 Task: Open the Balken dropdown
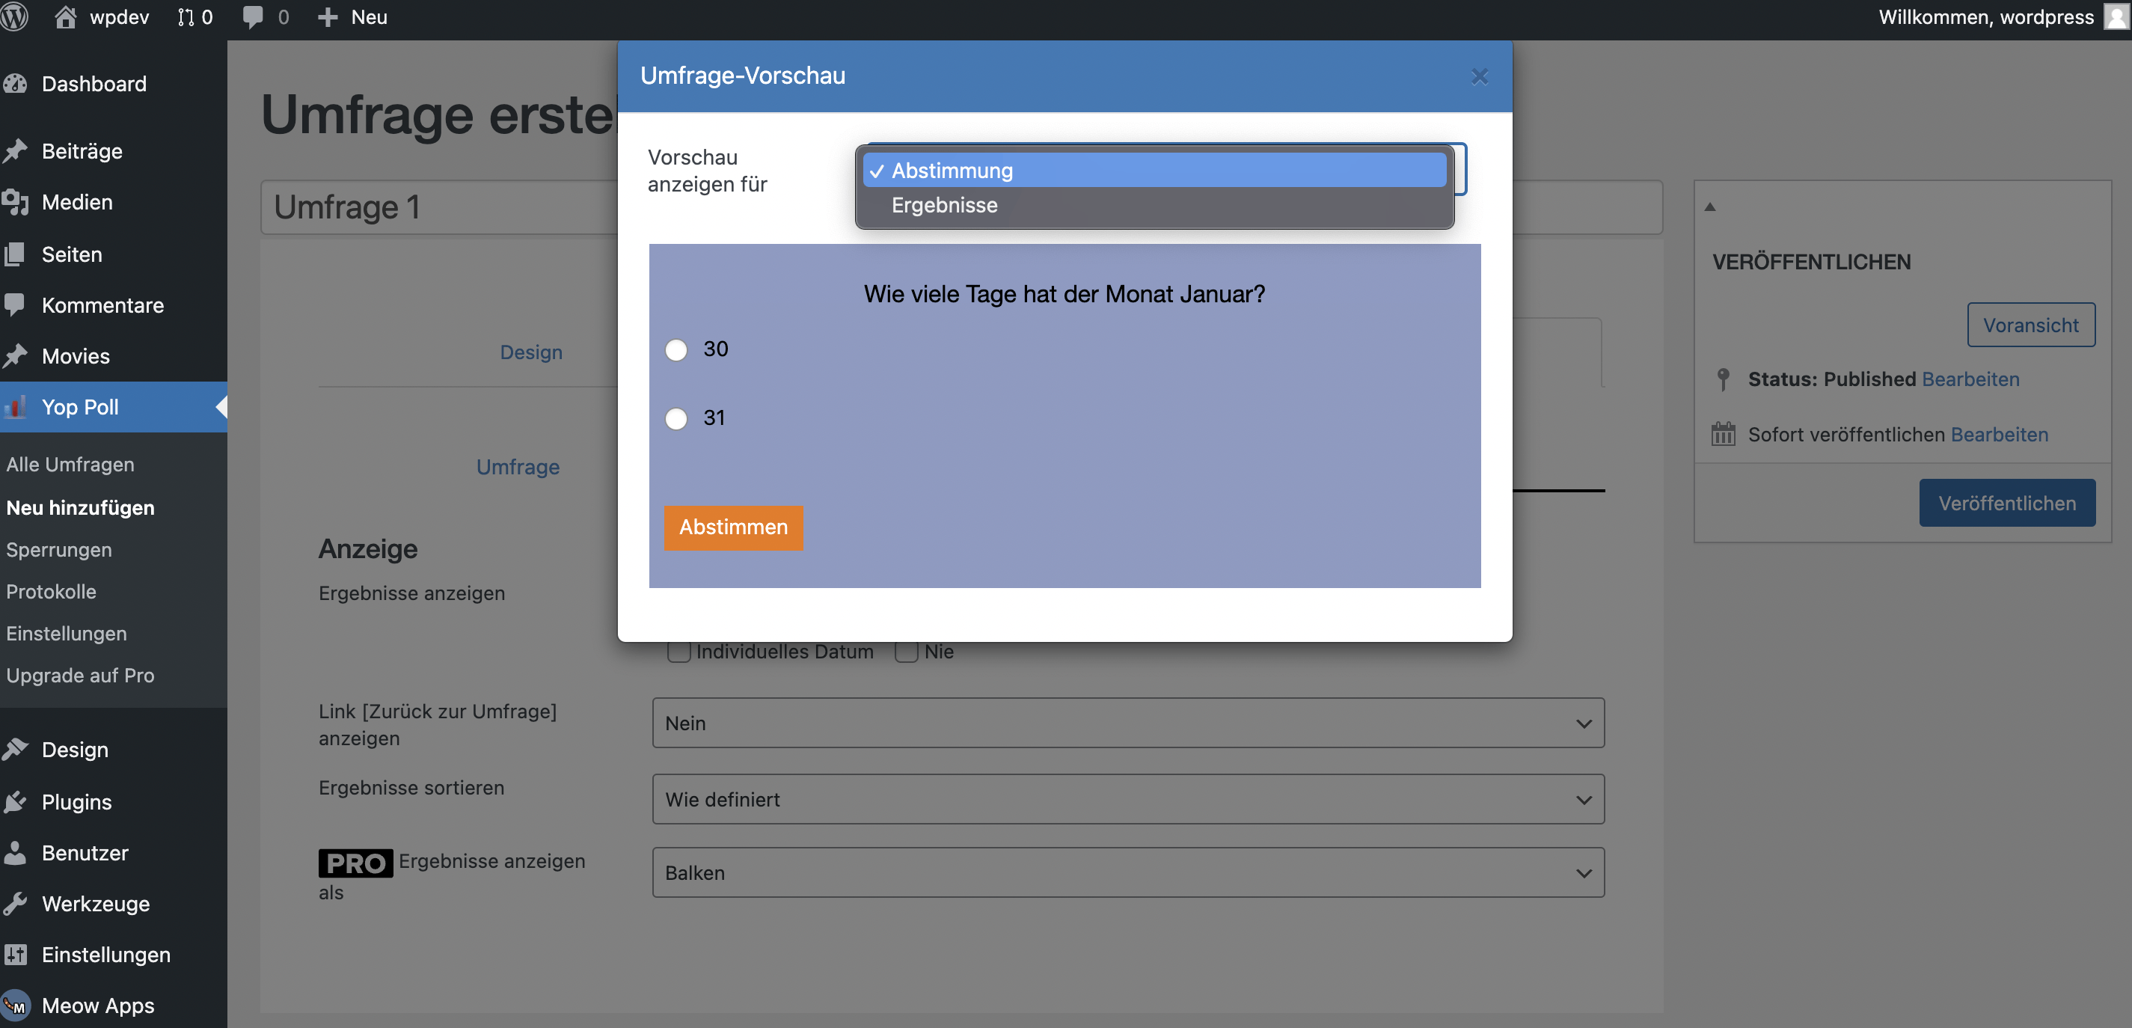point(1127,872)
